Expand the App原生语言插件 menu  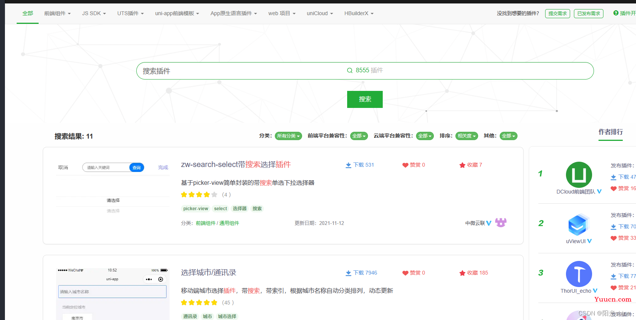[x=234, y=13]
